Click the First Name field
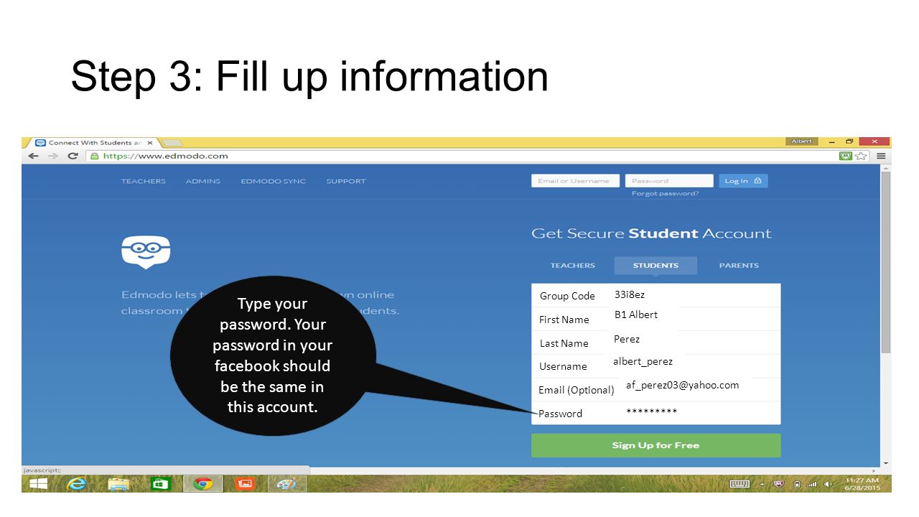The image size is (919, 517). pyautogui.click(x=656, y=319)
